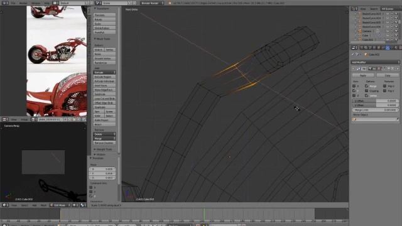Delete the Default screen layout with X icon
The height and width of the screenshot is (226, 402).
tap(92, 3)
